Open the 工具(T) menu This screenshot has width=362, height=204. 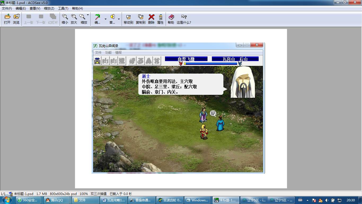click(63, 8)
